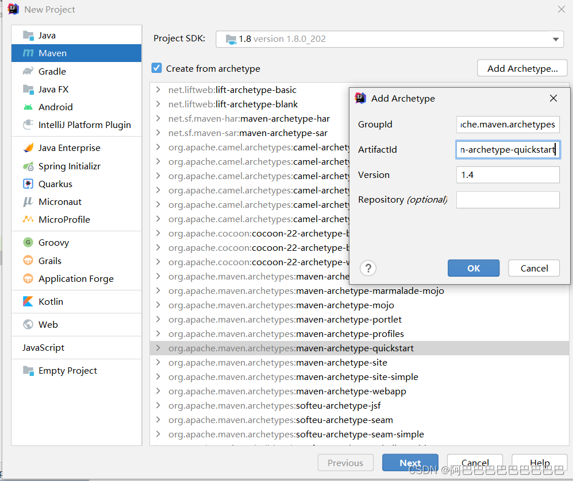
Task: Open the Project SDK dropdown
Action: tap(555, 39)
